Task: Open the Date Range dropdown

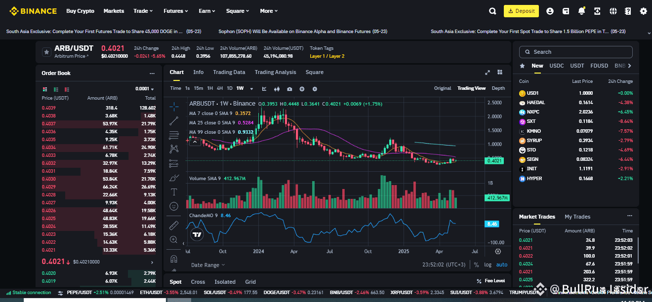Action: (x=208, y=265)
